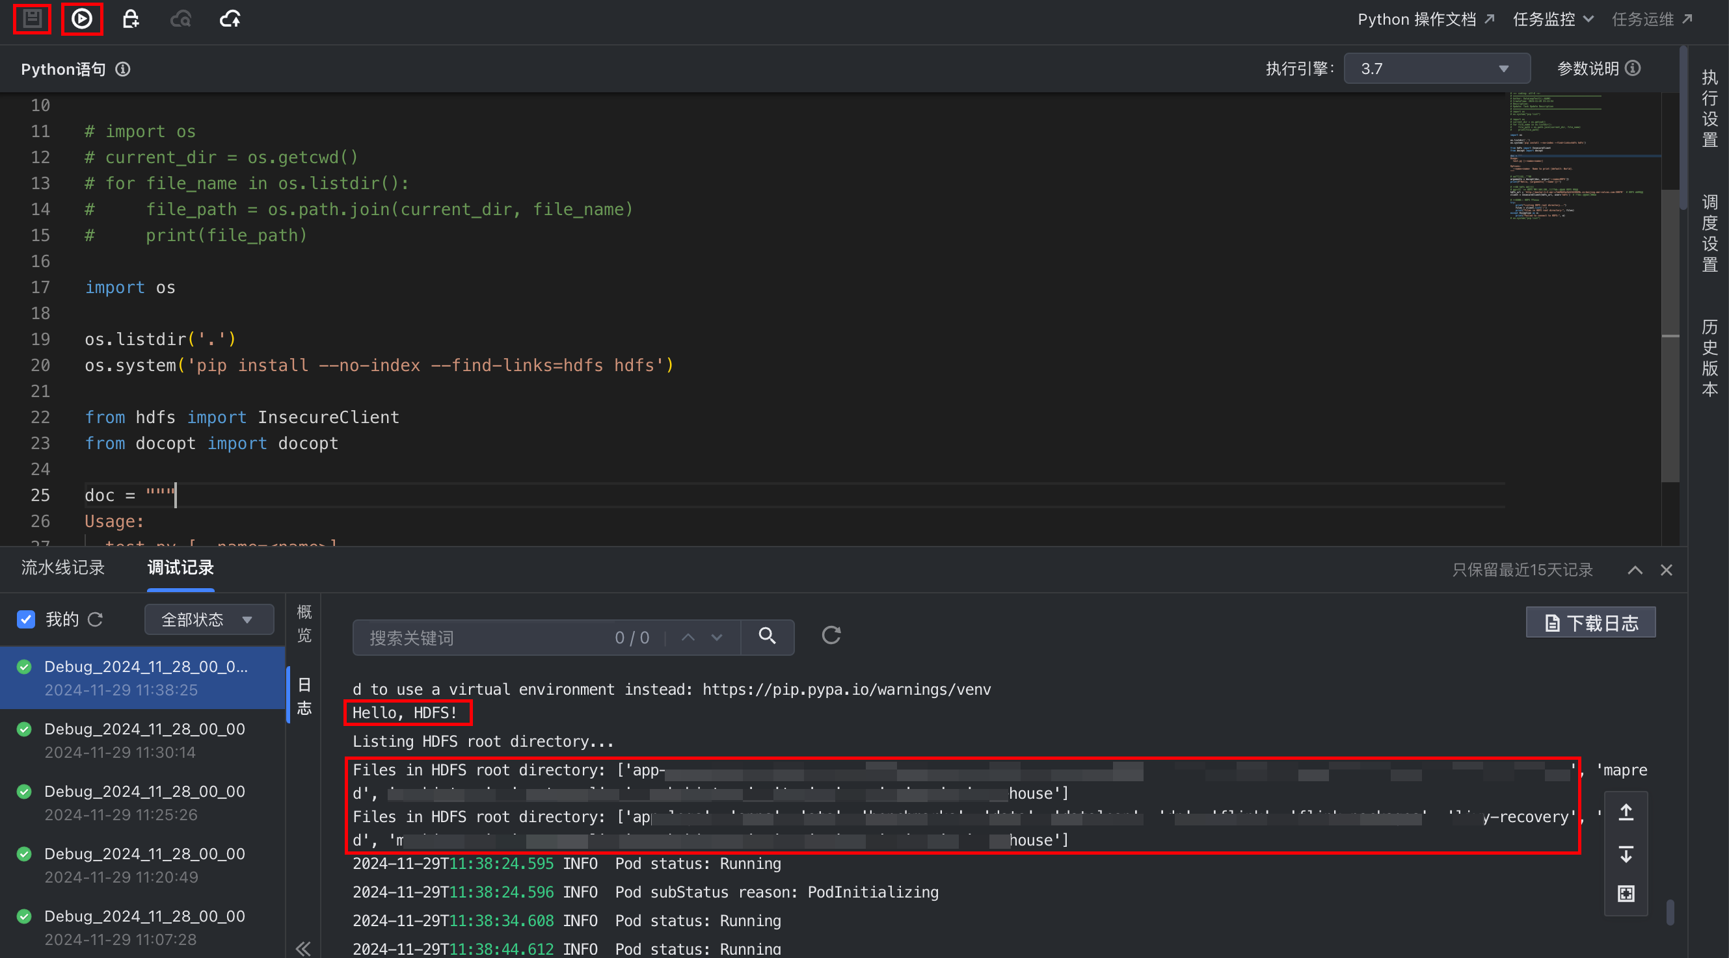Click the 搜索关键词 search field

[x=483, y=638]
